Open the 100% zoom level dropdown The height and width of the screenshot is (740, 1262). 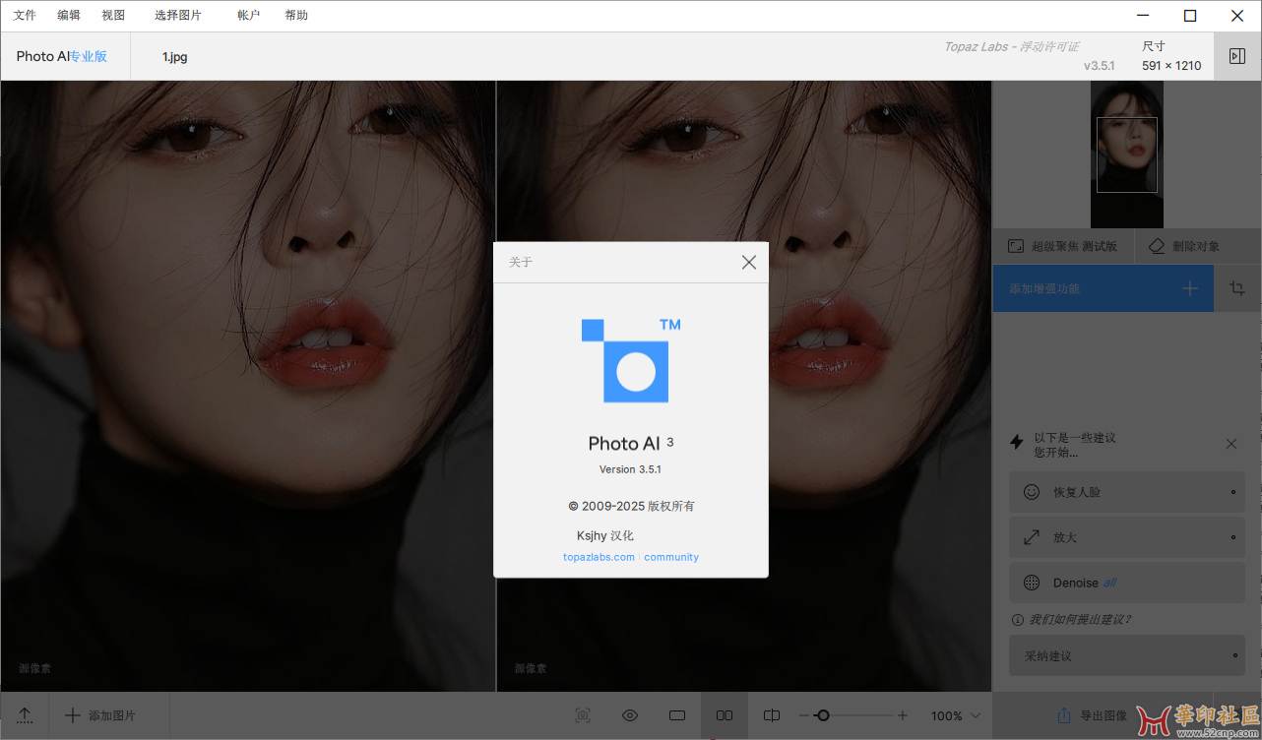[957, 715]
